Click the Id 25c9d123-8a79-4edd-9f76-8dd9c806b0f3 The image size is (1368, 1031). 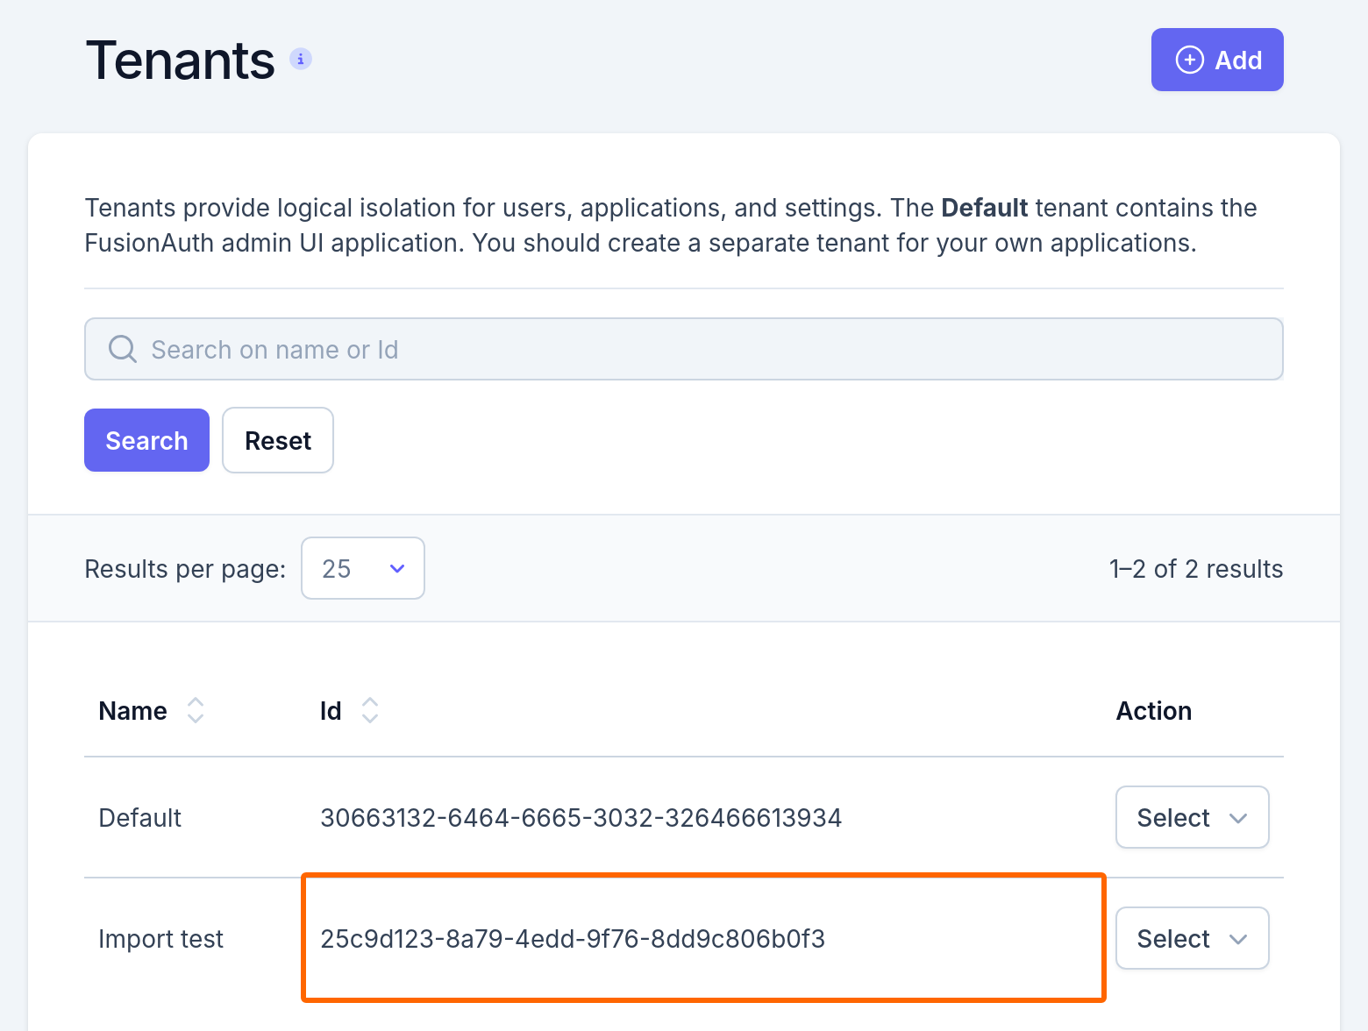[573, 939]
